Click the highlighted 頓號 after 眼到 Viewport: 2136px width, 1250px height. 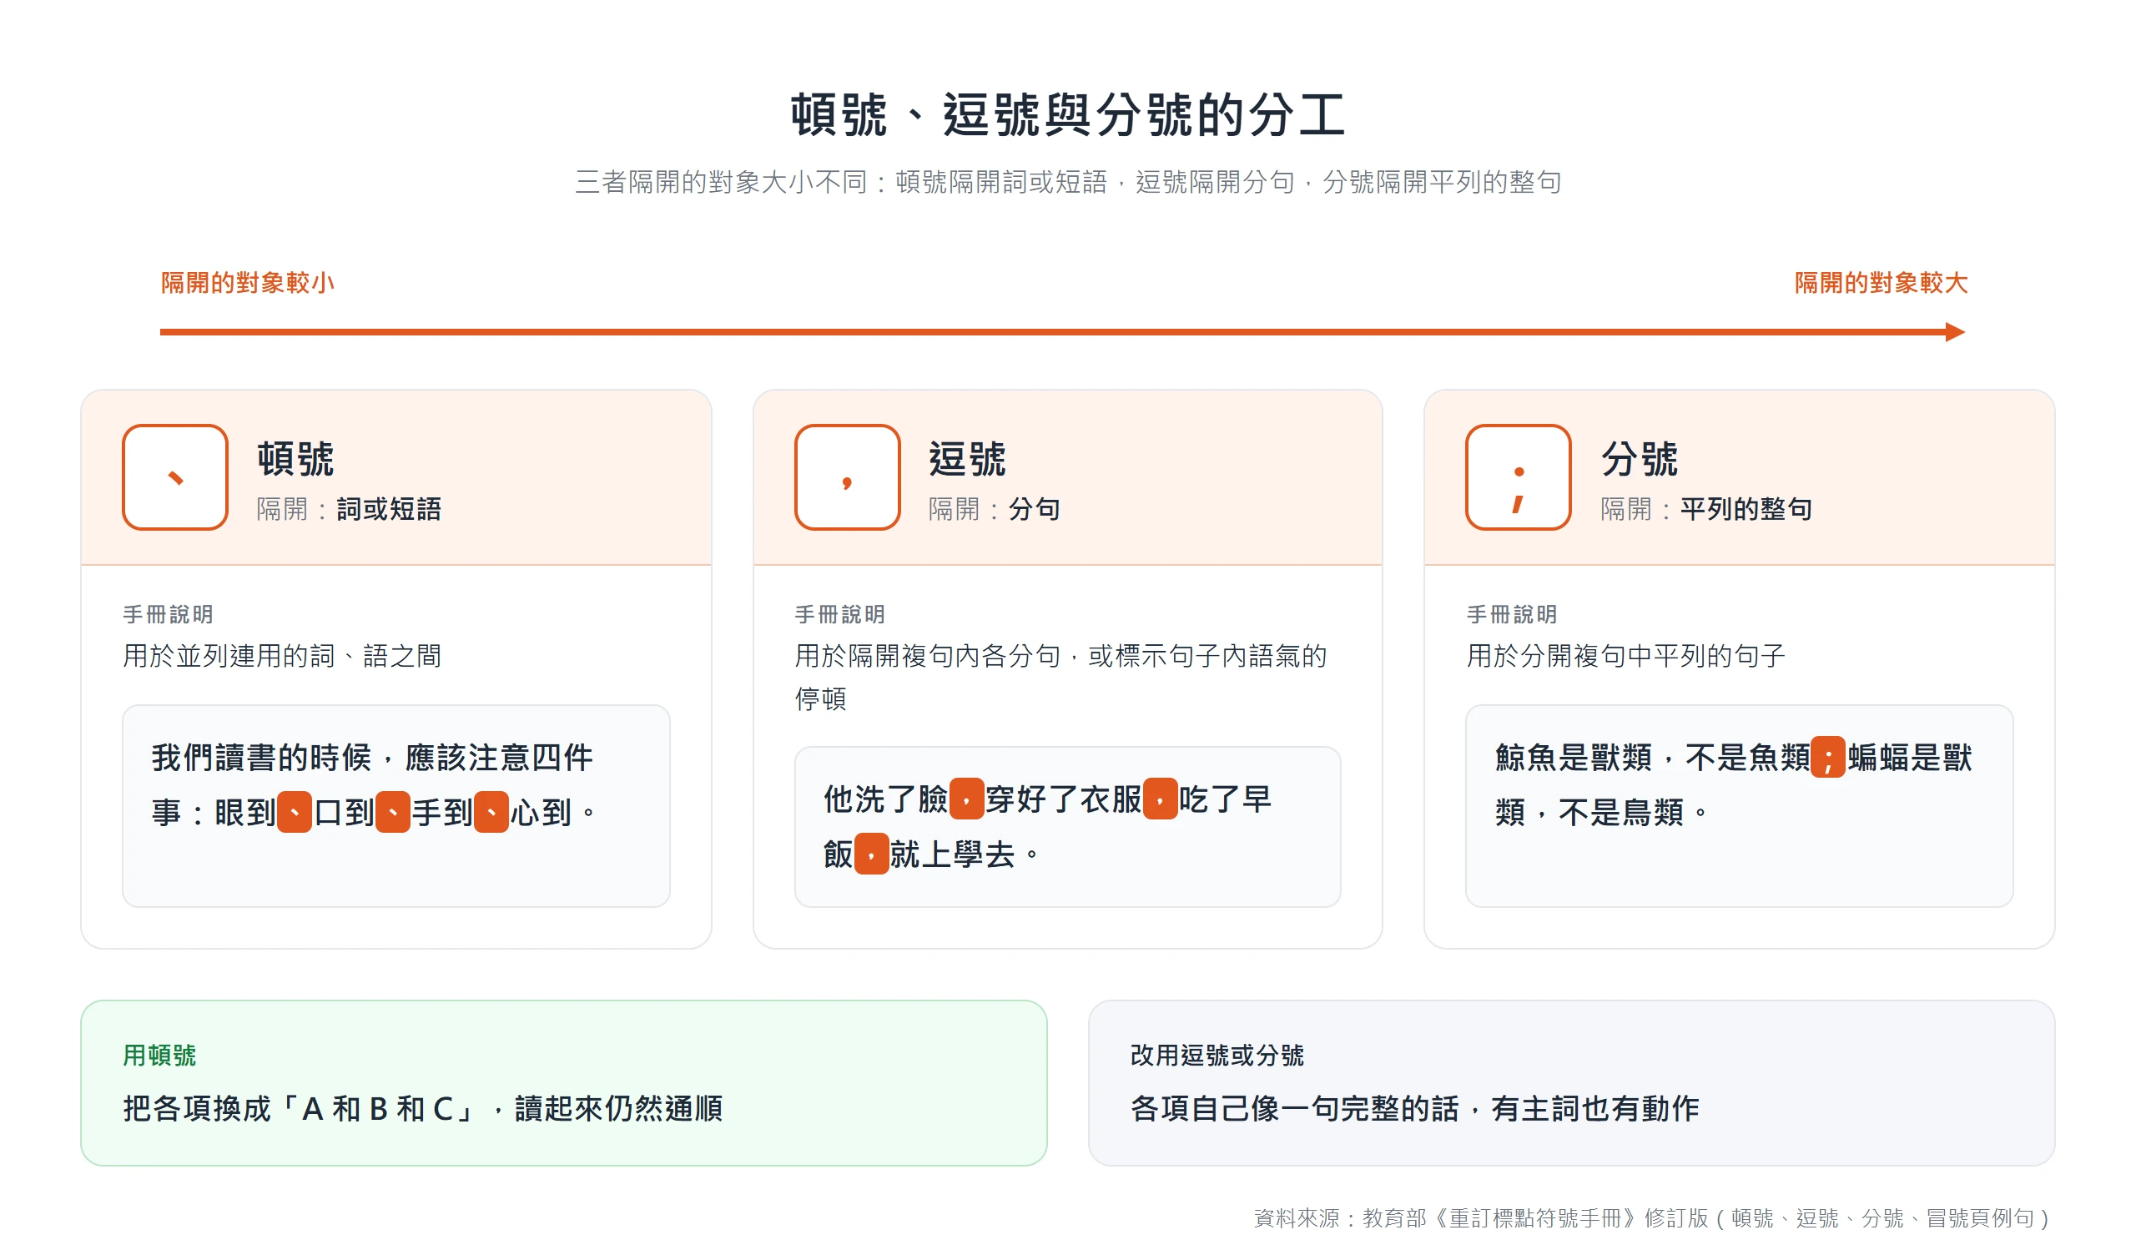295,812
